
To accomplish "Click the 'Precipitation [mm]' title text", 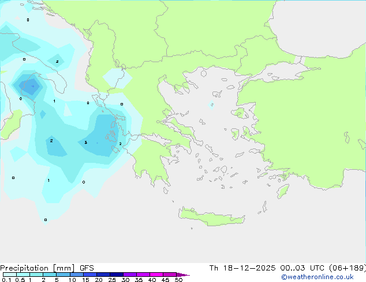I will [x=38, y=268].
